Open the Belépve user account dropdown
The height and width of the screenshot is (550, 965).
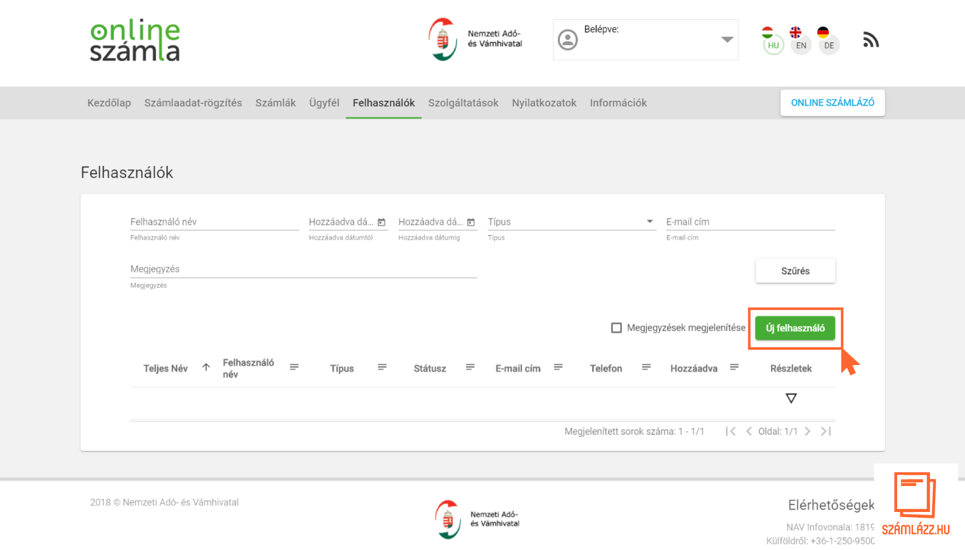(727, 40)
